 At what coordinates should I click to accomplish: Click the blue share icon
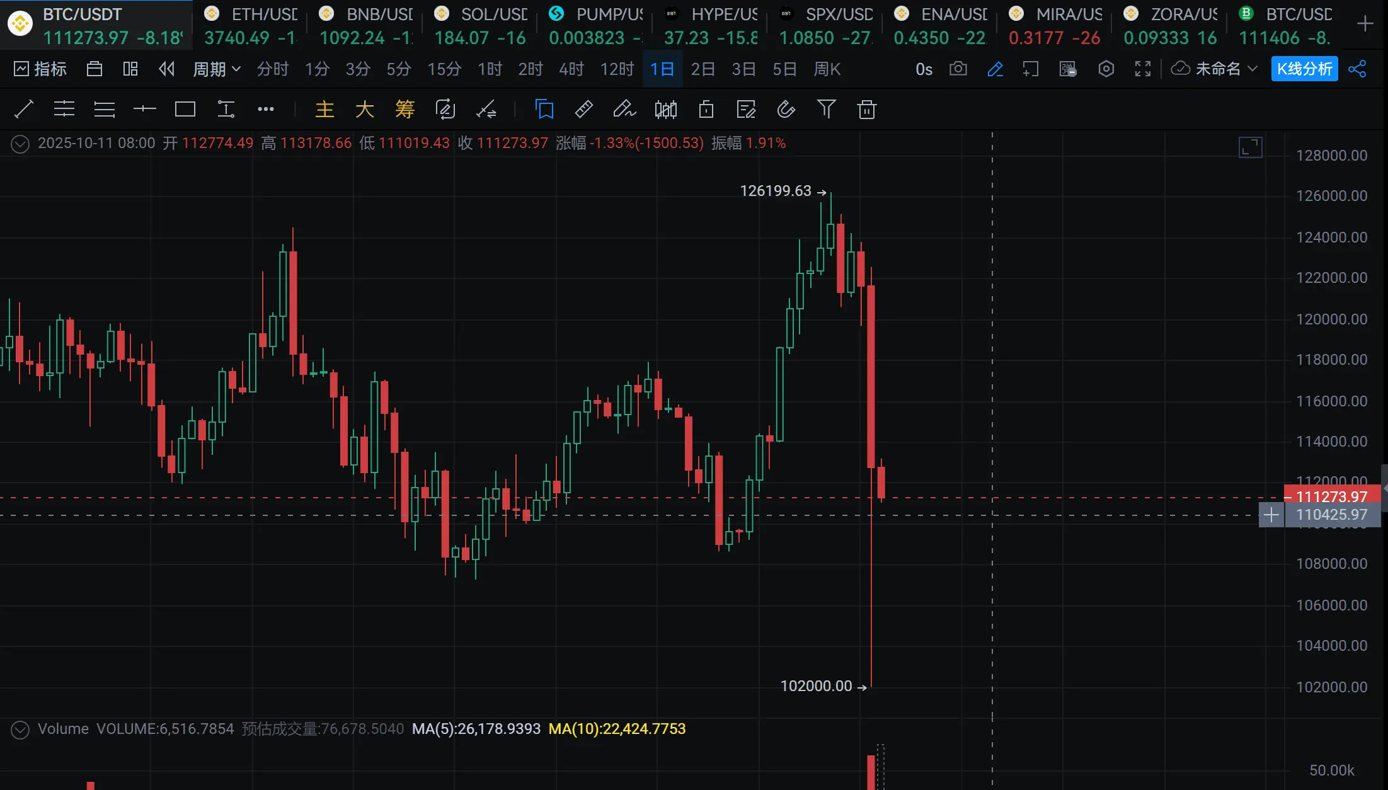1357,69
